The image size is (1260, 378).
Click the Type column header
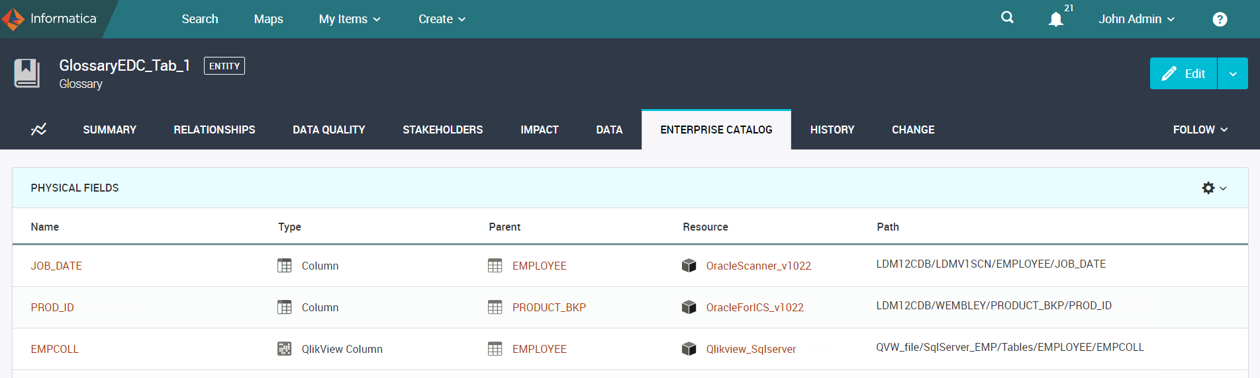coord(289,227)
